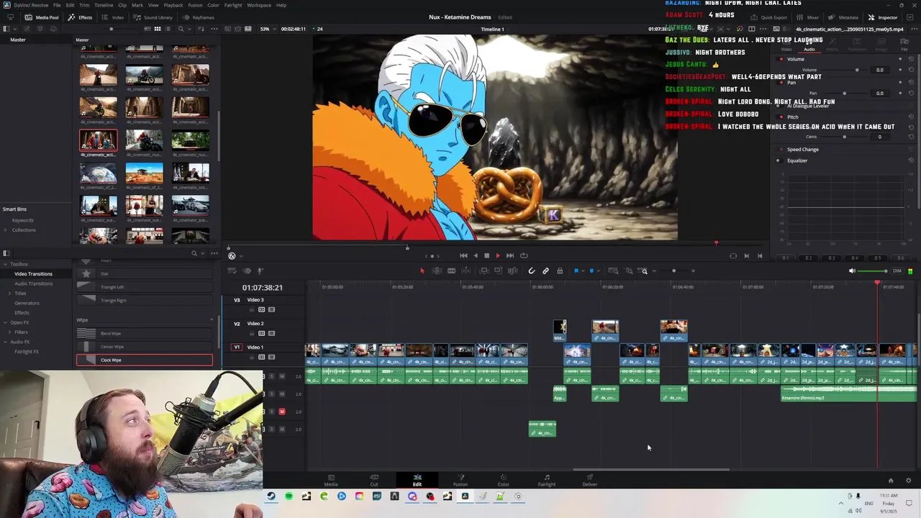Open the viewer zoom 53% dropdown
This screenshot has height=518, width=921.
tap(268, 29)
